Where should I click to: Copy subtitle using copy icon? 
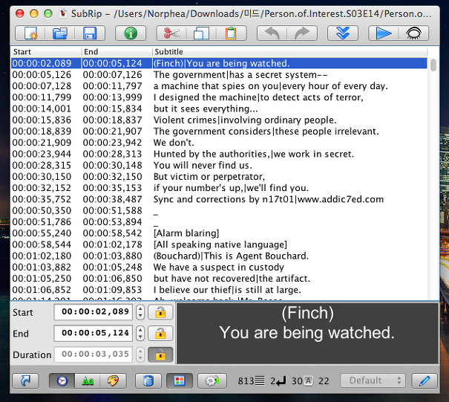[201, 33]
